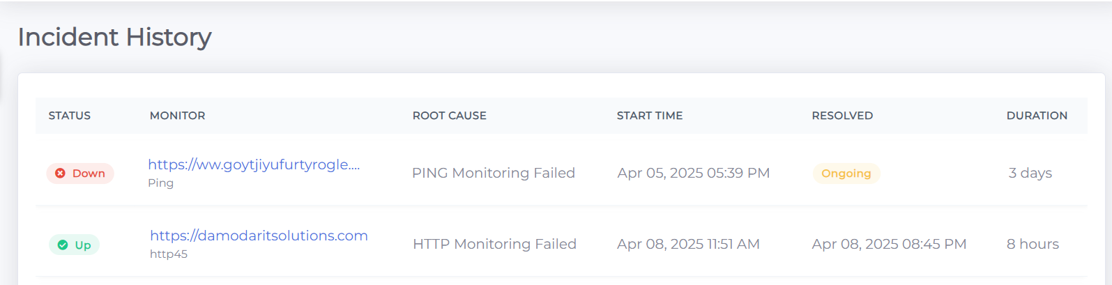Sort by the DURATION column header
The width and height of the screenshot is (1112, 285).
pos(1037,116)
